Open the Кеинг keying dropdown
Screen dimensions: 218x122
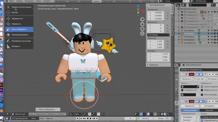[x=34, y=118]
